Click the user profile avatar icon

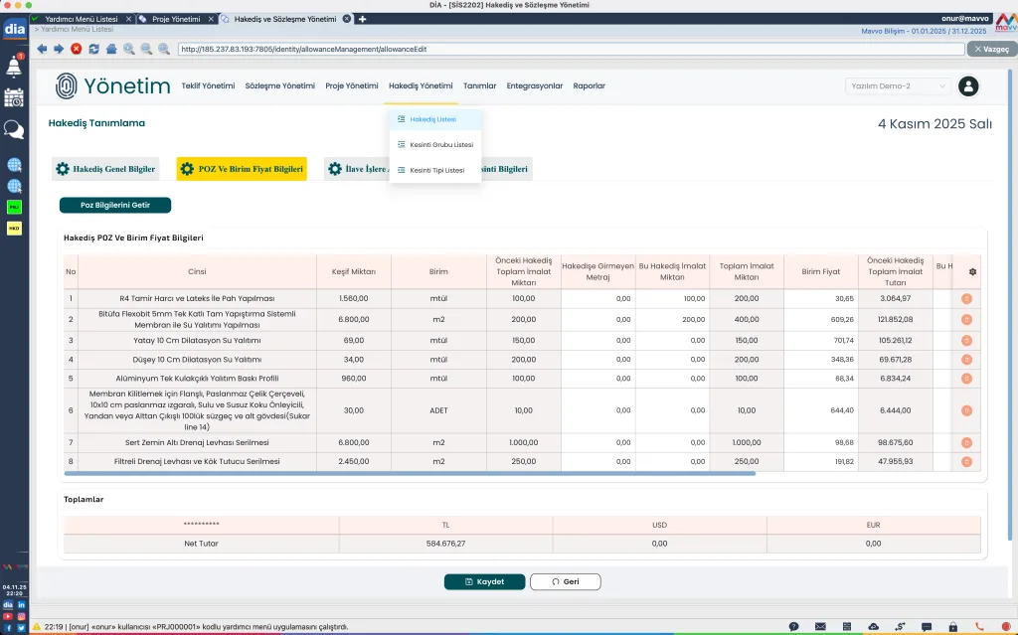point(968,86)
